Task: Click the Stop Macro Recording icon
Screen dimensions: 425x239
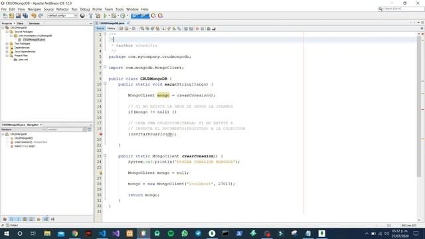Action: (x=202, y=29)
